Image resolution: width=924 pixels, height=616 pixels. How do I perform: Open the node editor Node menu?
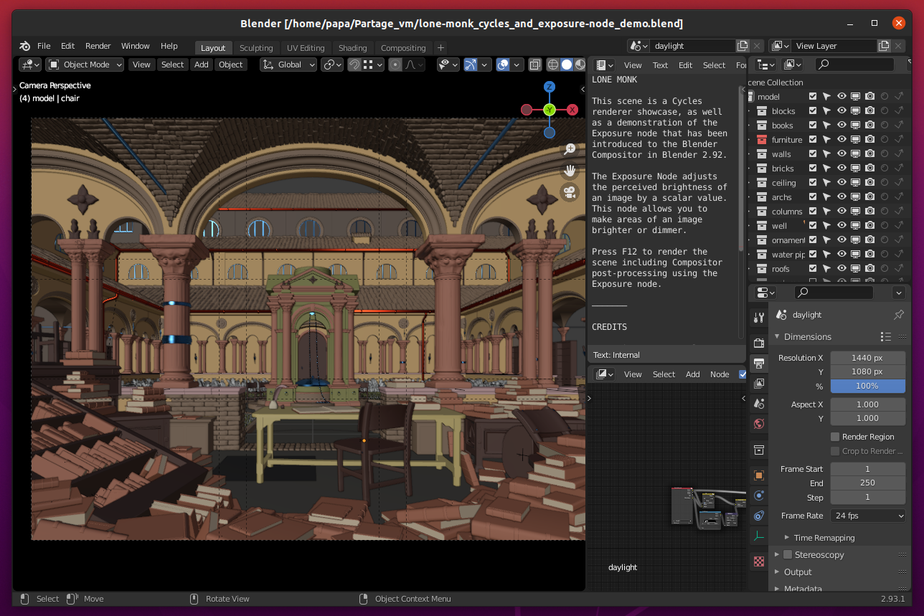720,374
